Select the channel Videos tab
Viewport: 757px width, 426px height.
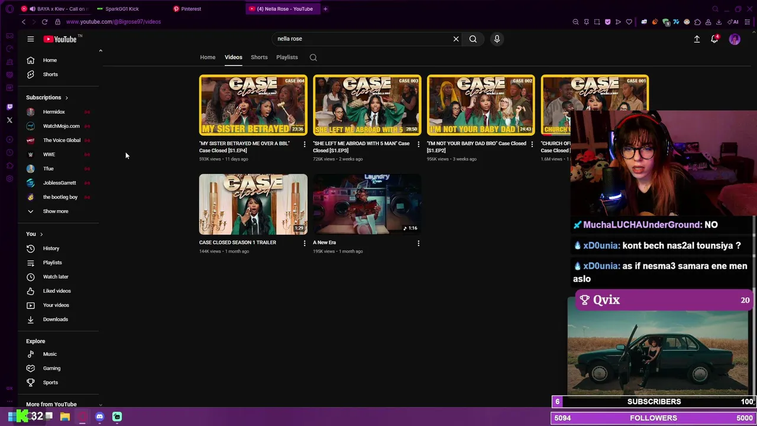click(233, 57)
